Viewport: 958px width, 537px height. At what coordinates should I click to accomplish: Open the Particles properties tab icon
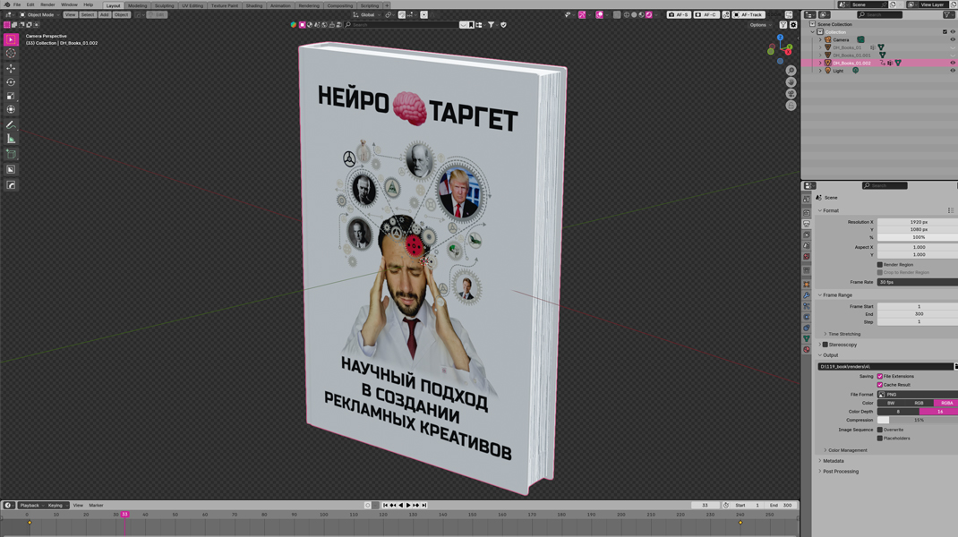click(x=807, y=306)
